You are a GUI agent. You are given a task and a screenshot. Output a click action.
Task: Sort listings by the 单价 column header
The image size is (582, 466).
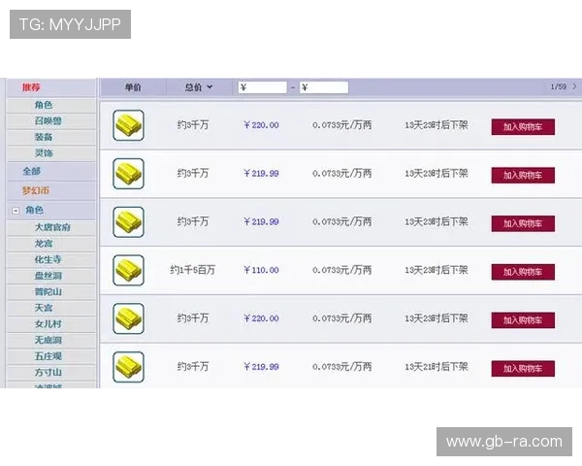pos(133,87)
